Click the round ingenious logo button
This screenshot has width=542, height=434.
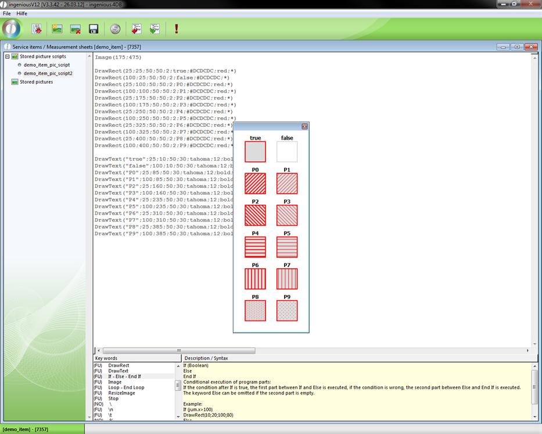pos(12,29)
